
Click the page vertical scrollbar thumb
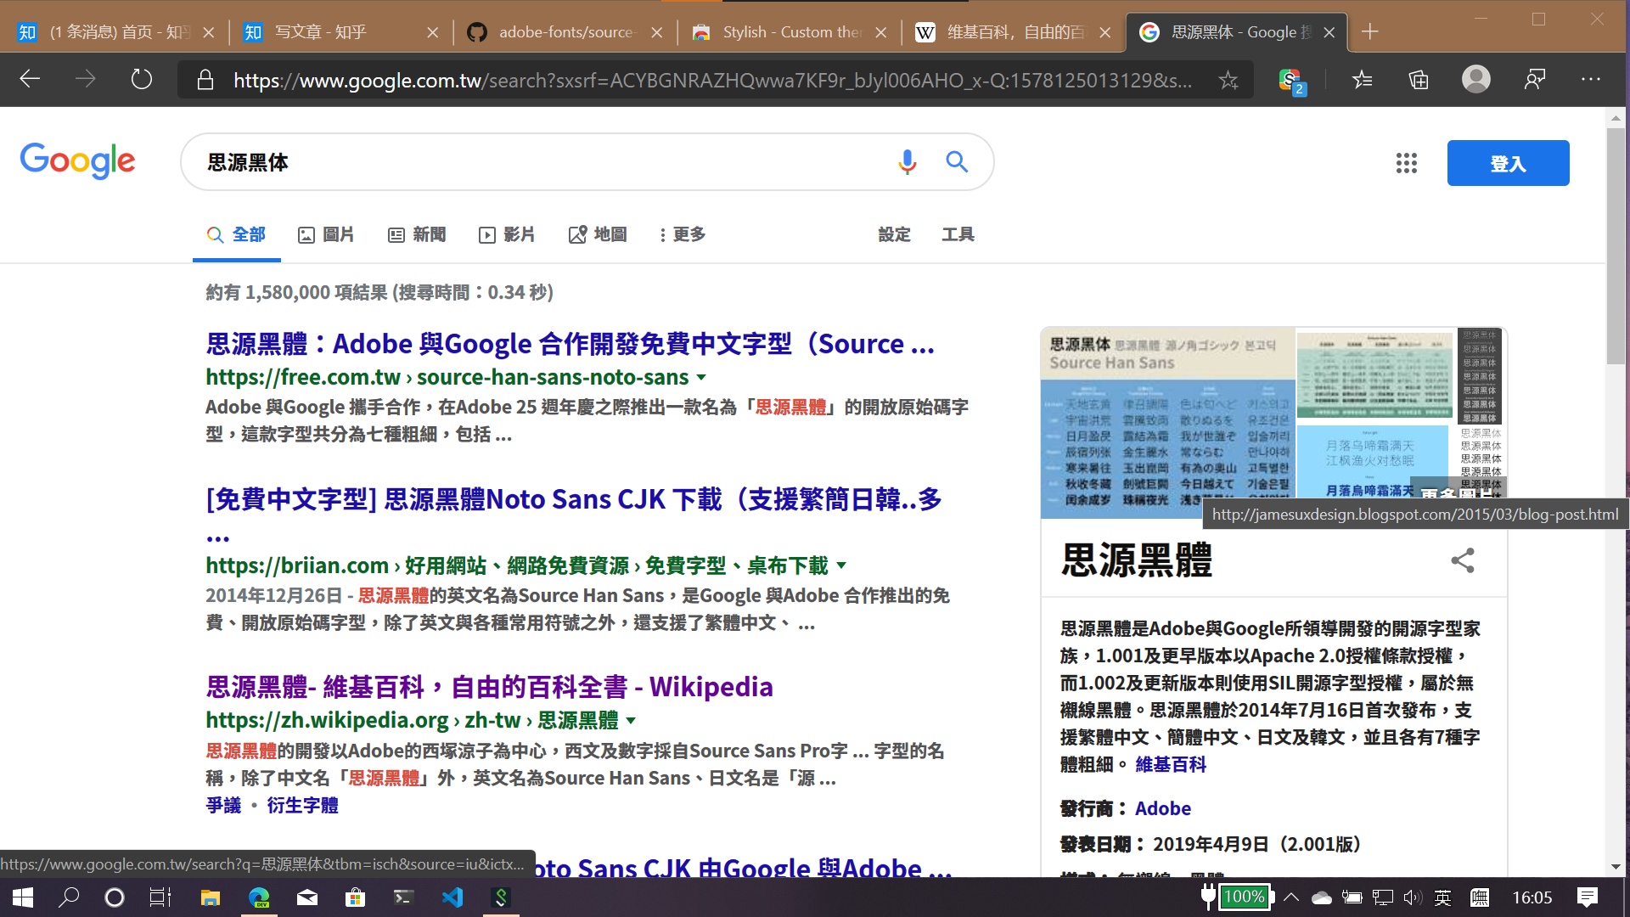coord(1616,246)
